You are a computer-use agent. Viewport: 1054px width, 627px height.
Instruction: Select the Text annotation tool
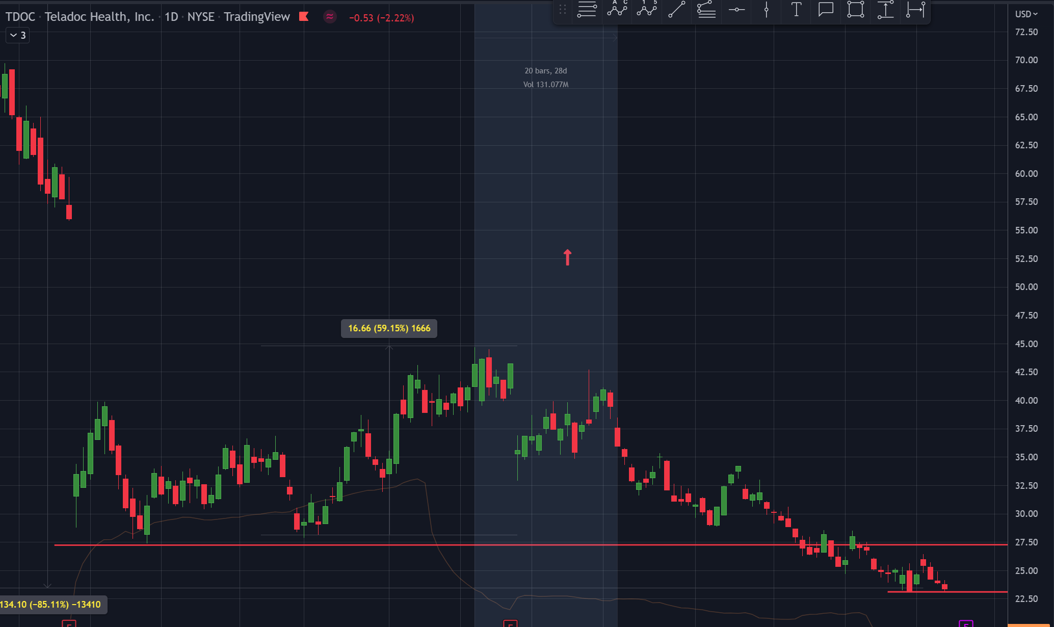coord(796,9)
